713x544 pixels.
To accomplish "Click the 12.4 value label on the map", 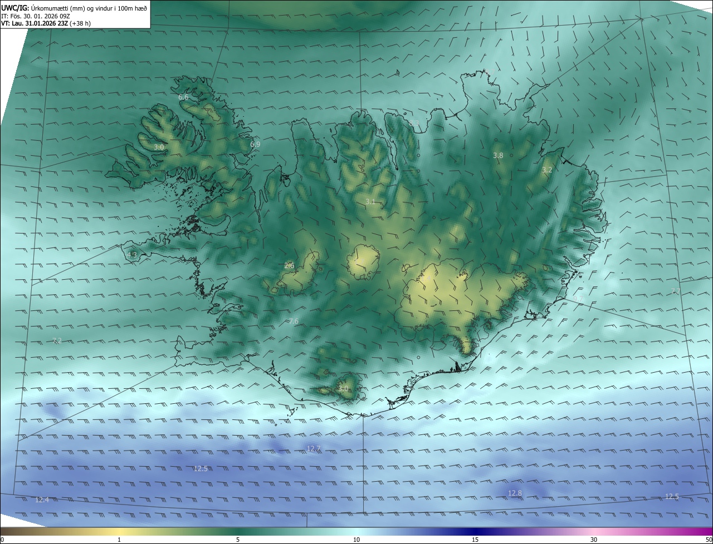I will [x=42, y=500].
